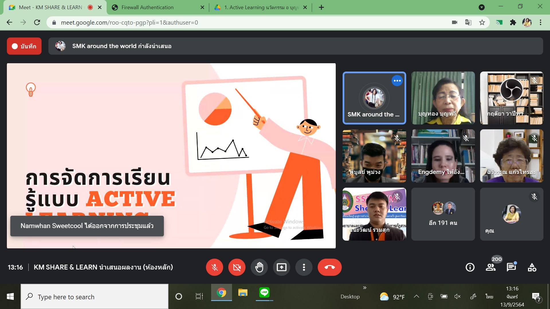This screenshot has width=550, height=309.
Task: Open chat with everyone panel
Action: click(x=511, y=267)
